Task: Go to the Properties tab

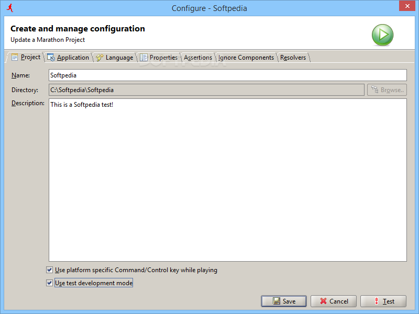Action: click(159, 58)
